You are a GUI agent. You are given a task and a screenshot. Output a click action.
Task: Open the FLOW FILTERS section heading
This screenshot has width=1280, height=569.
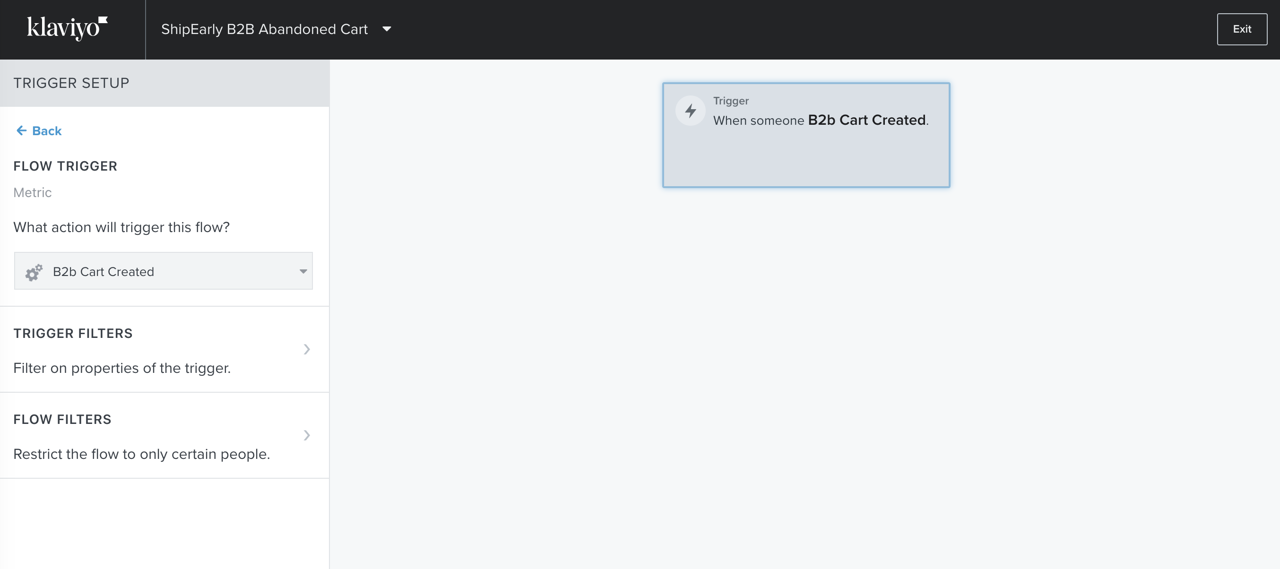(x=62, y=419)
